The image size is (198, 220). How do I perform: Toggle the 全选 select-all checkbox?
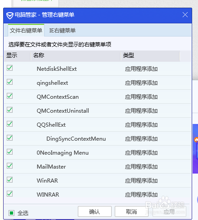[11, 213]
